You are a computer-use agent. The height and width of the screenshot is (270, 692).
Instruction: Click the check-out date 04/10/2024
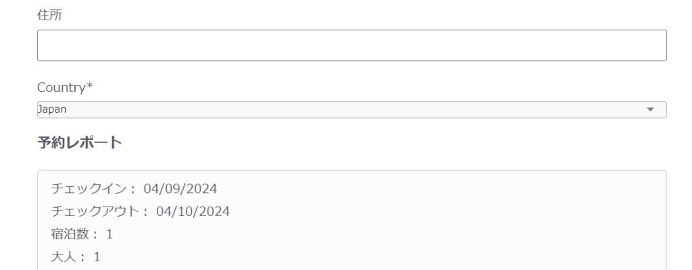coord(193,211)
